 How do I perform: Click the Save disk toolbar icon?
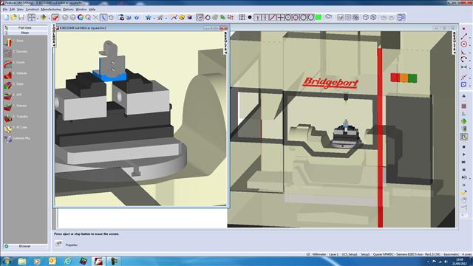pos(21,18)
